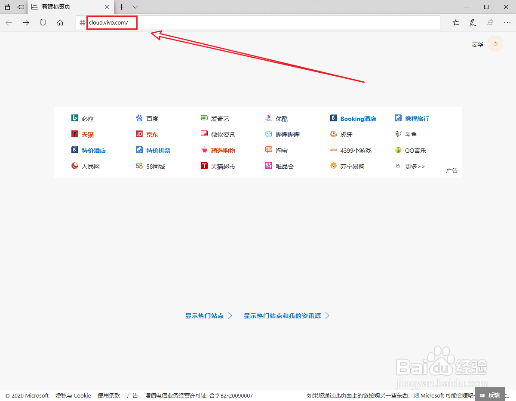Click the 天猫 icon
The height and width of the screenshot is (401, 516).
(x=74, y=134)
